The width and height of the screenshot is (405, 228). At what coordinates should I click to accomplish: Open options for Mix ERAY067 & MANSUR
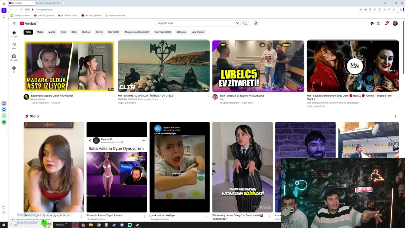pyautogui.click(x=208, y=96)
